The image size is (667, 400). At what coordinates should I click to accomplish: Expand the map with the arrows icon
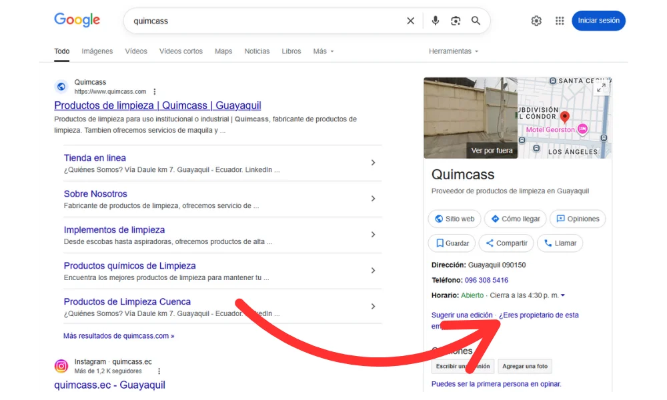point(601,87)
